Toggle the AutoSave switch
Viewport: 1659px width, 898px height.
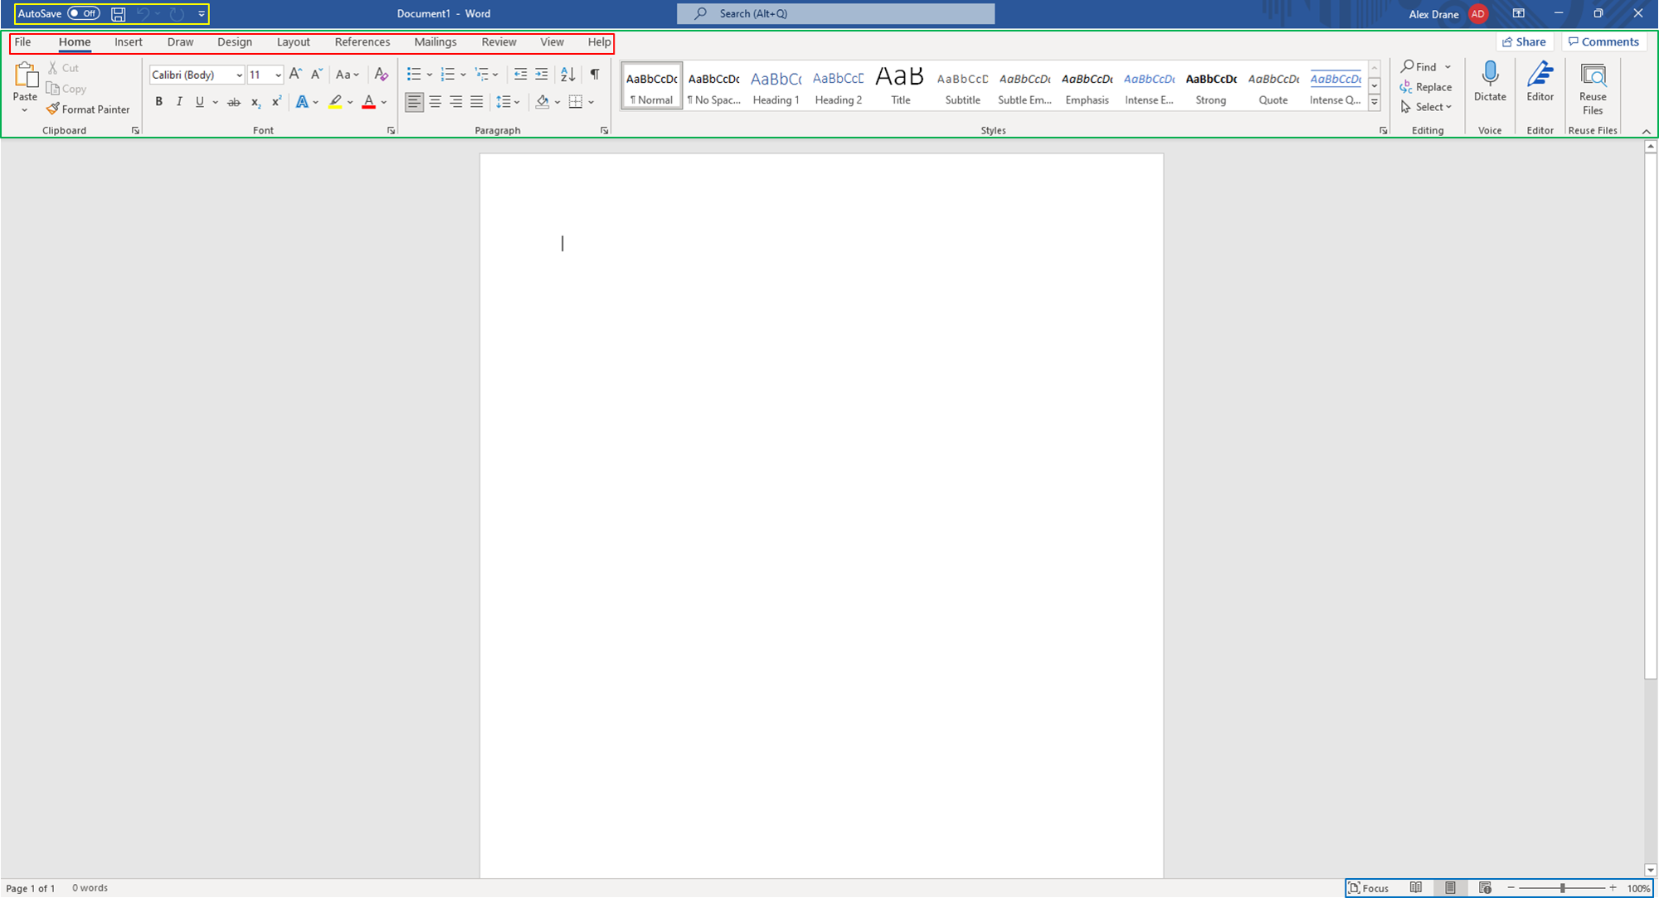pyautogui.click(x=84, y=14)
